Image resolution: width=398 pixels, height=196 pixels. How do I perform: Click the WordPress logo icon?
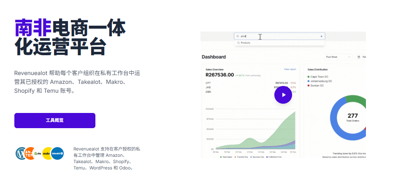click(20, 153)
